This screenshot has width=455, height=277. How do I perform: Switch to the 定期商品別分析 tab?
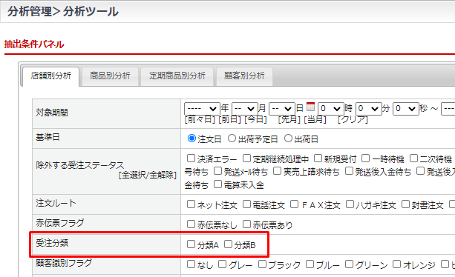177,76
